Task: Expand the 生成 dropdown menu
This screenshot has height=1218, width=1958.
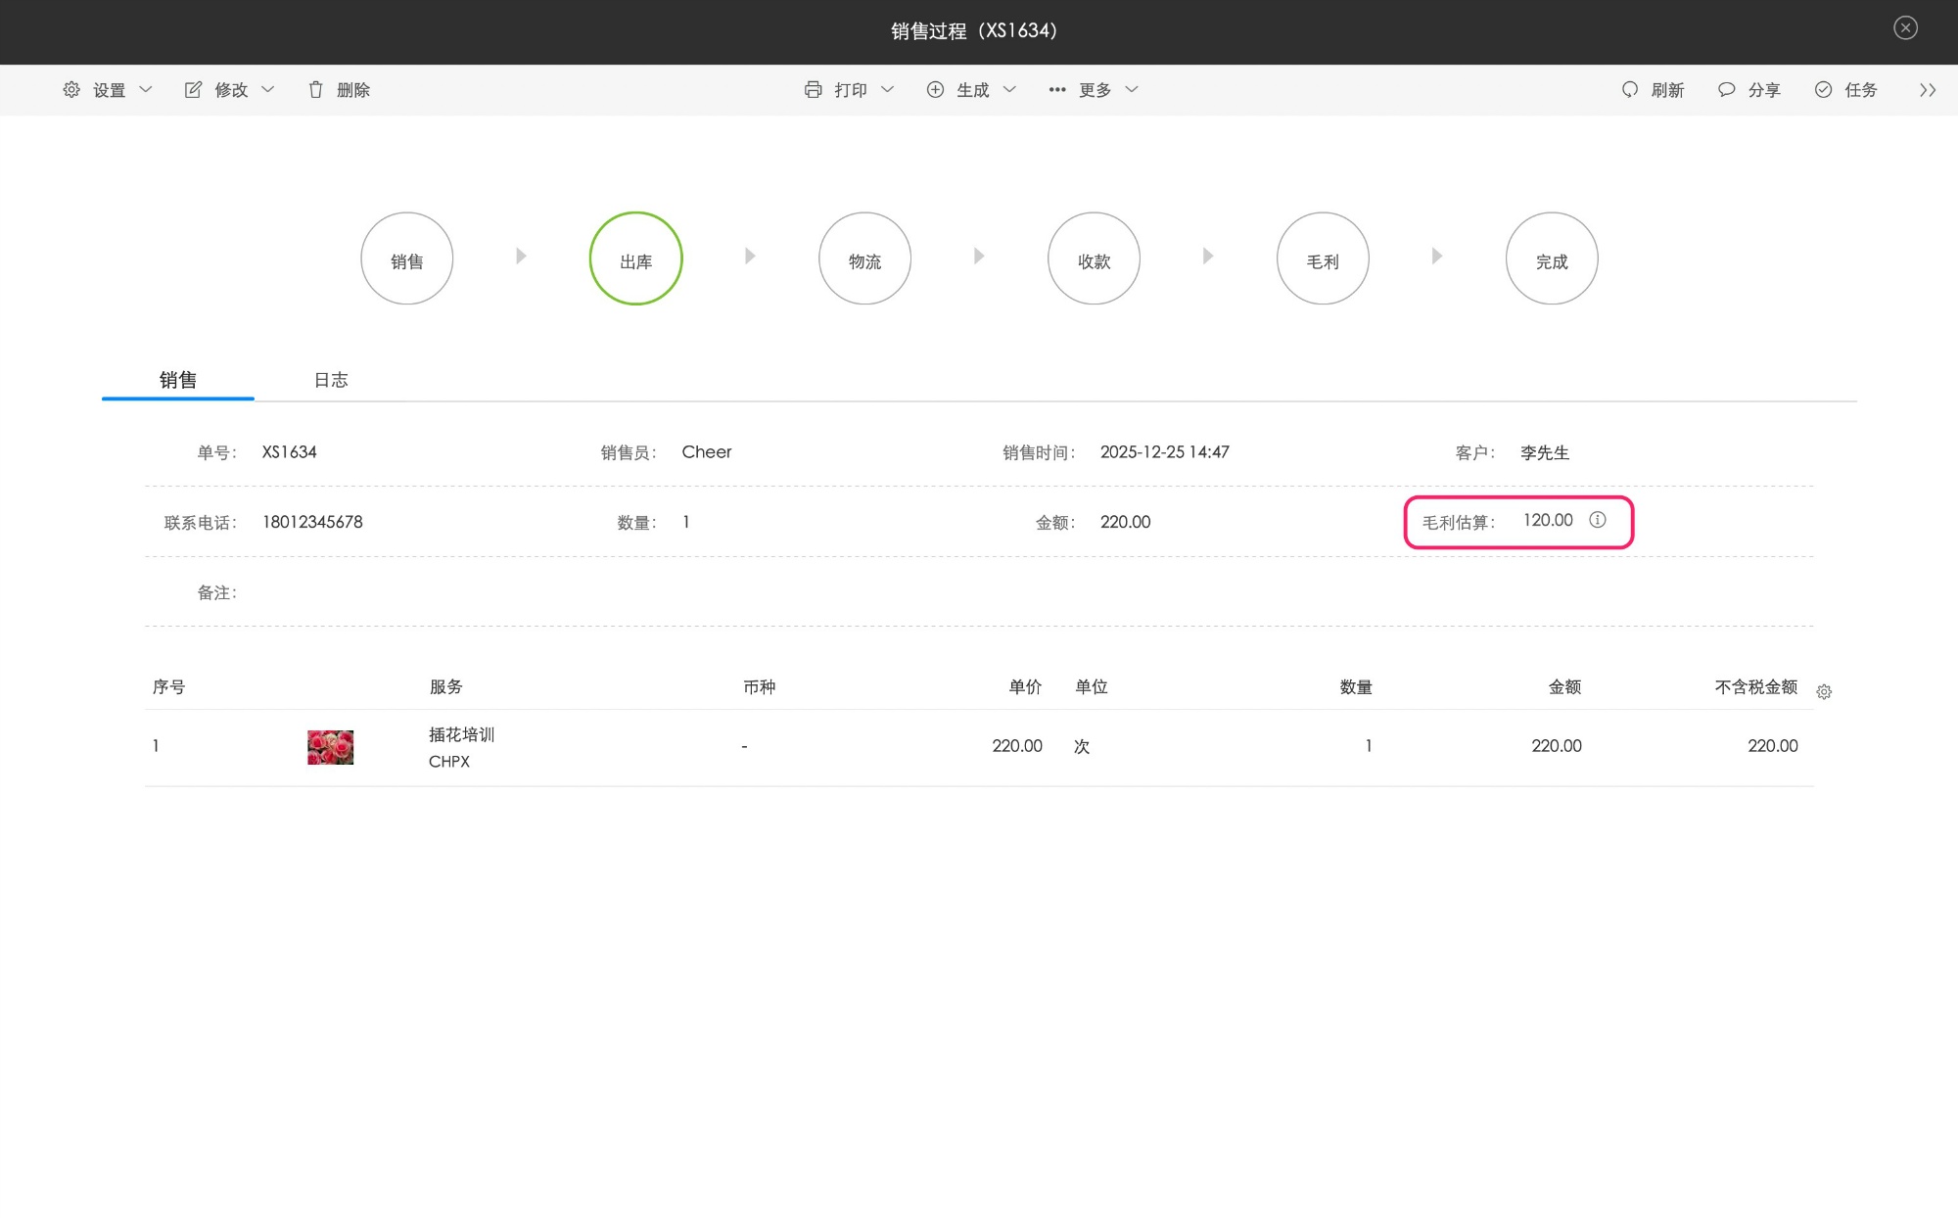Action: coord(1009,89)
